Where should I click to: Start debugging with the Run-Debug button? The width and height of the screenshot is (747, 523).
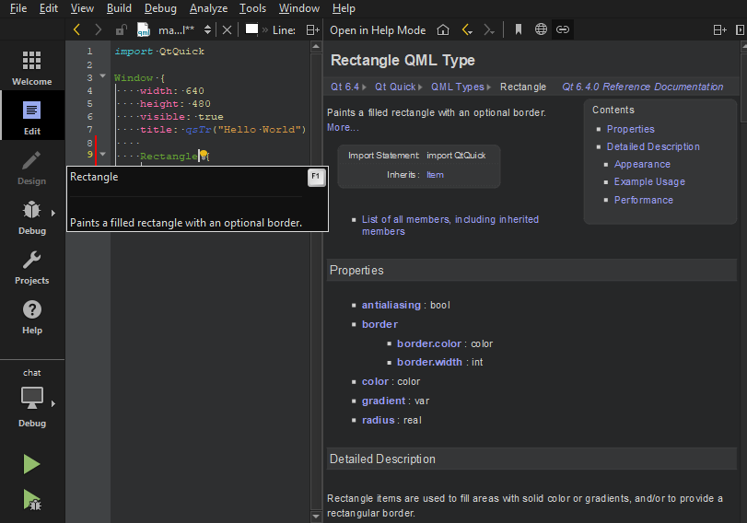click(x=31, y=500)
